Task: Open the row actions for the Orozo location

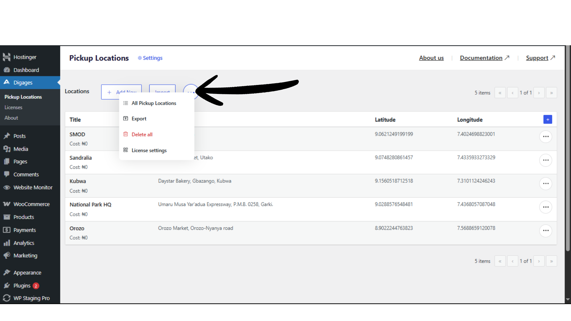Action: 546,231
